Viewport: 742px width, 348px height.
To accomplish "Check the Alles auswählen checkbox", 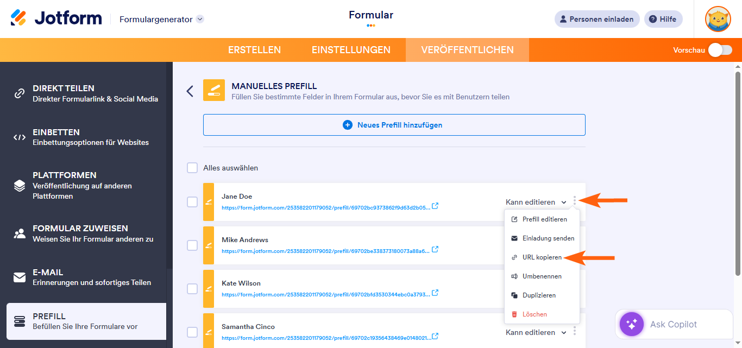I will click(192, 168).
